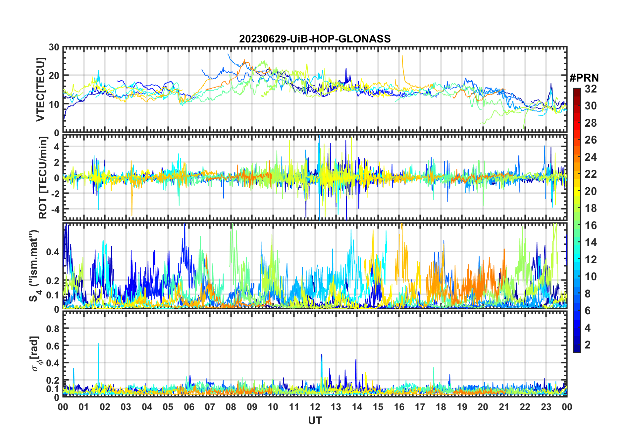Click x-axis tick label 12
Screen dimensions: 630x441
click(x=315, y=407)
